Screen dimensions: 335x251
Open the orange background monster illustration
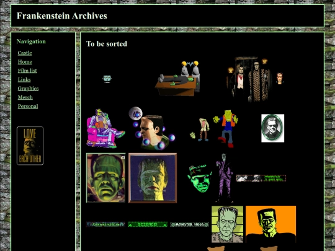tap(271, 224)
